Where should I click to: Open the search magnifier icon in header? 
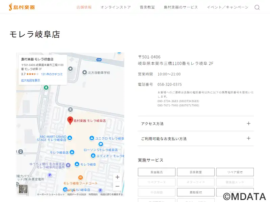(257, 7)
